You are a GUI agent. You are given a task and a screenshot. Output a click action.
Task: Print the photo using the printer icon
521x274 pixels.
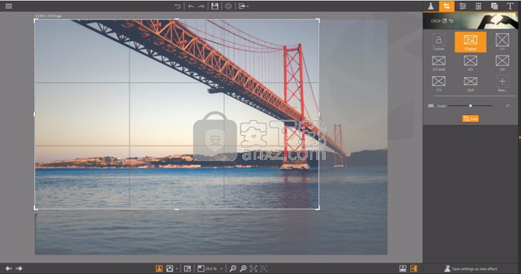(228, 6)
